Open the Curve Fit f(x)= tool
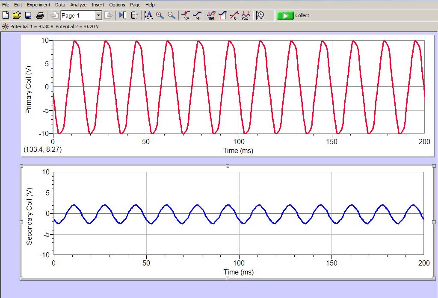This screenshot has height=298, width=438. pos(246,15)
